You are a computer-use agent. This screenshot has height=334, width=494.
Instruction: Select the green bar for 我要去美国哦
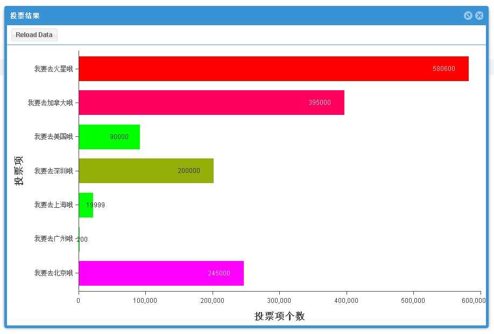coord(109,137)
